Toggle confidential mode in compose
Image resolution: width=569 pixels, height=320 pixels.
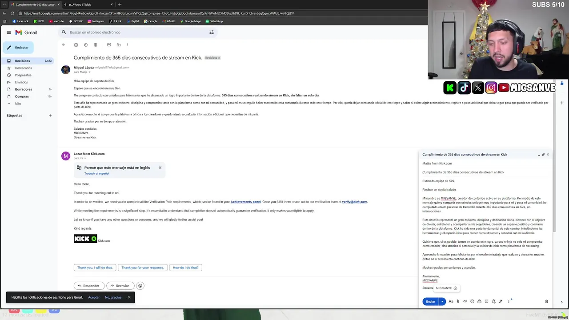[x=493, y=301]
